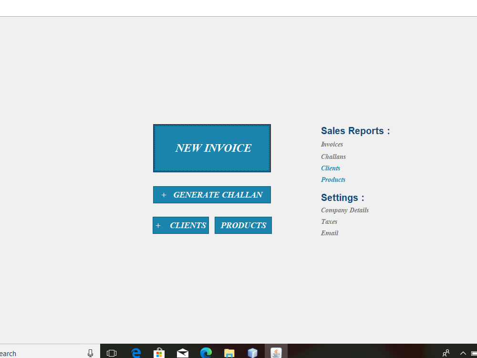Viewport: 477px width, 358px height.
Task: Click the Java invoice app taskbar icon
Action: click(276, 353)
